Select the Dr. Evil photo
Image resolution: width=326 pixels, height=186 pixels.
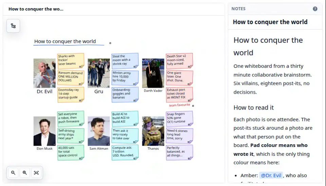[x=44, y=73]
